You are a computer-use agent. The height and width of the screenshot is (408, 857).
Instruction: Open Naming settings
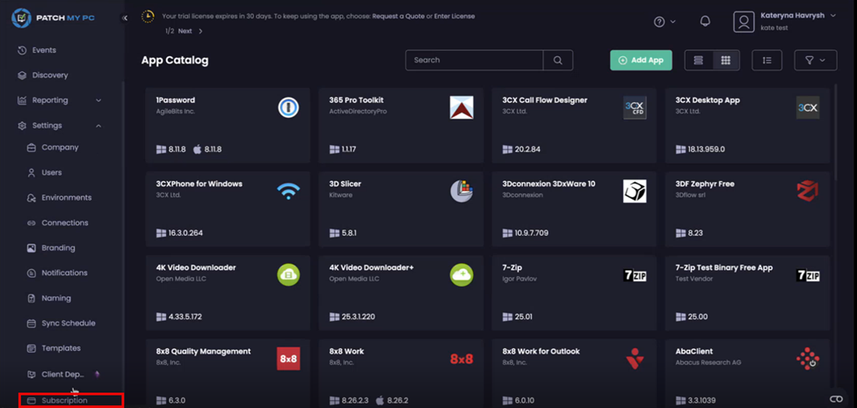tap(55, 299)
